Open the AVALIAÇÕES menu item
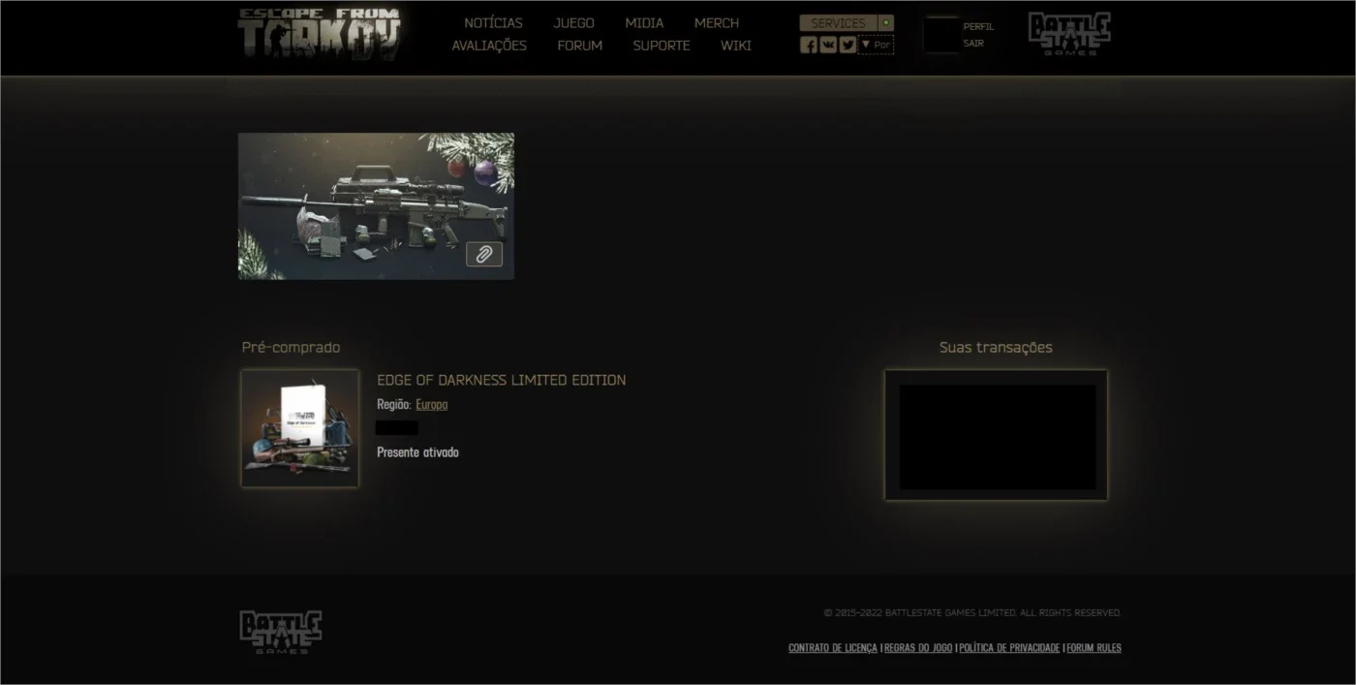 pyautogui.click(x=489, y=46)
